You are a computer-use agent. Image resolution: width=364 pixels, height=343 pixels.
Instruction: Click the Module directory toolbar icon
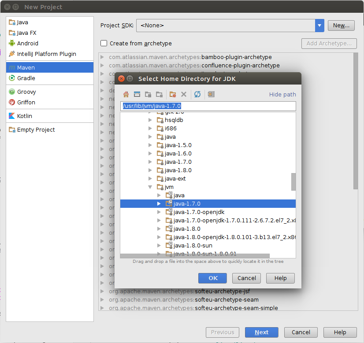[159, 94]
